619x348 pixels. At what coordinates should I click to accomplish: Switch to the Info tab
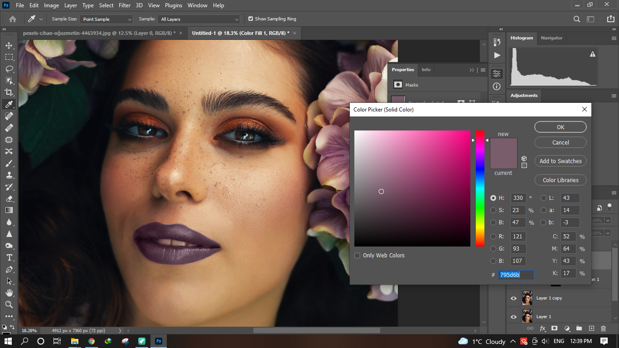coord(426,70)
